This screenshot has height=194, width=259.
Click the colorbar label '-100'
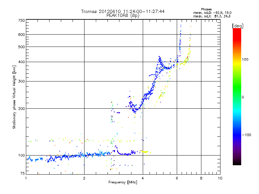coord(247,135)
